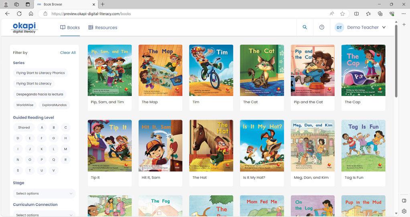The height and width of the screenshot is (217, 410).
Task: Select the Books tab
Action: coord(70,27)
